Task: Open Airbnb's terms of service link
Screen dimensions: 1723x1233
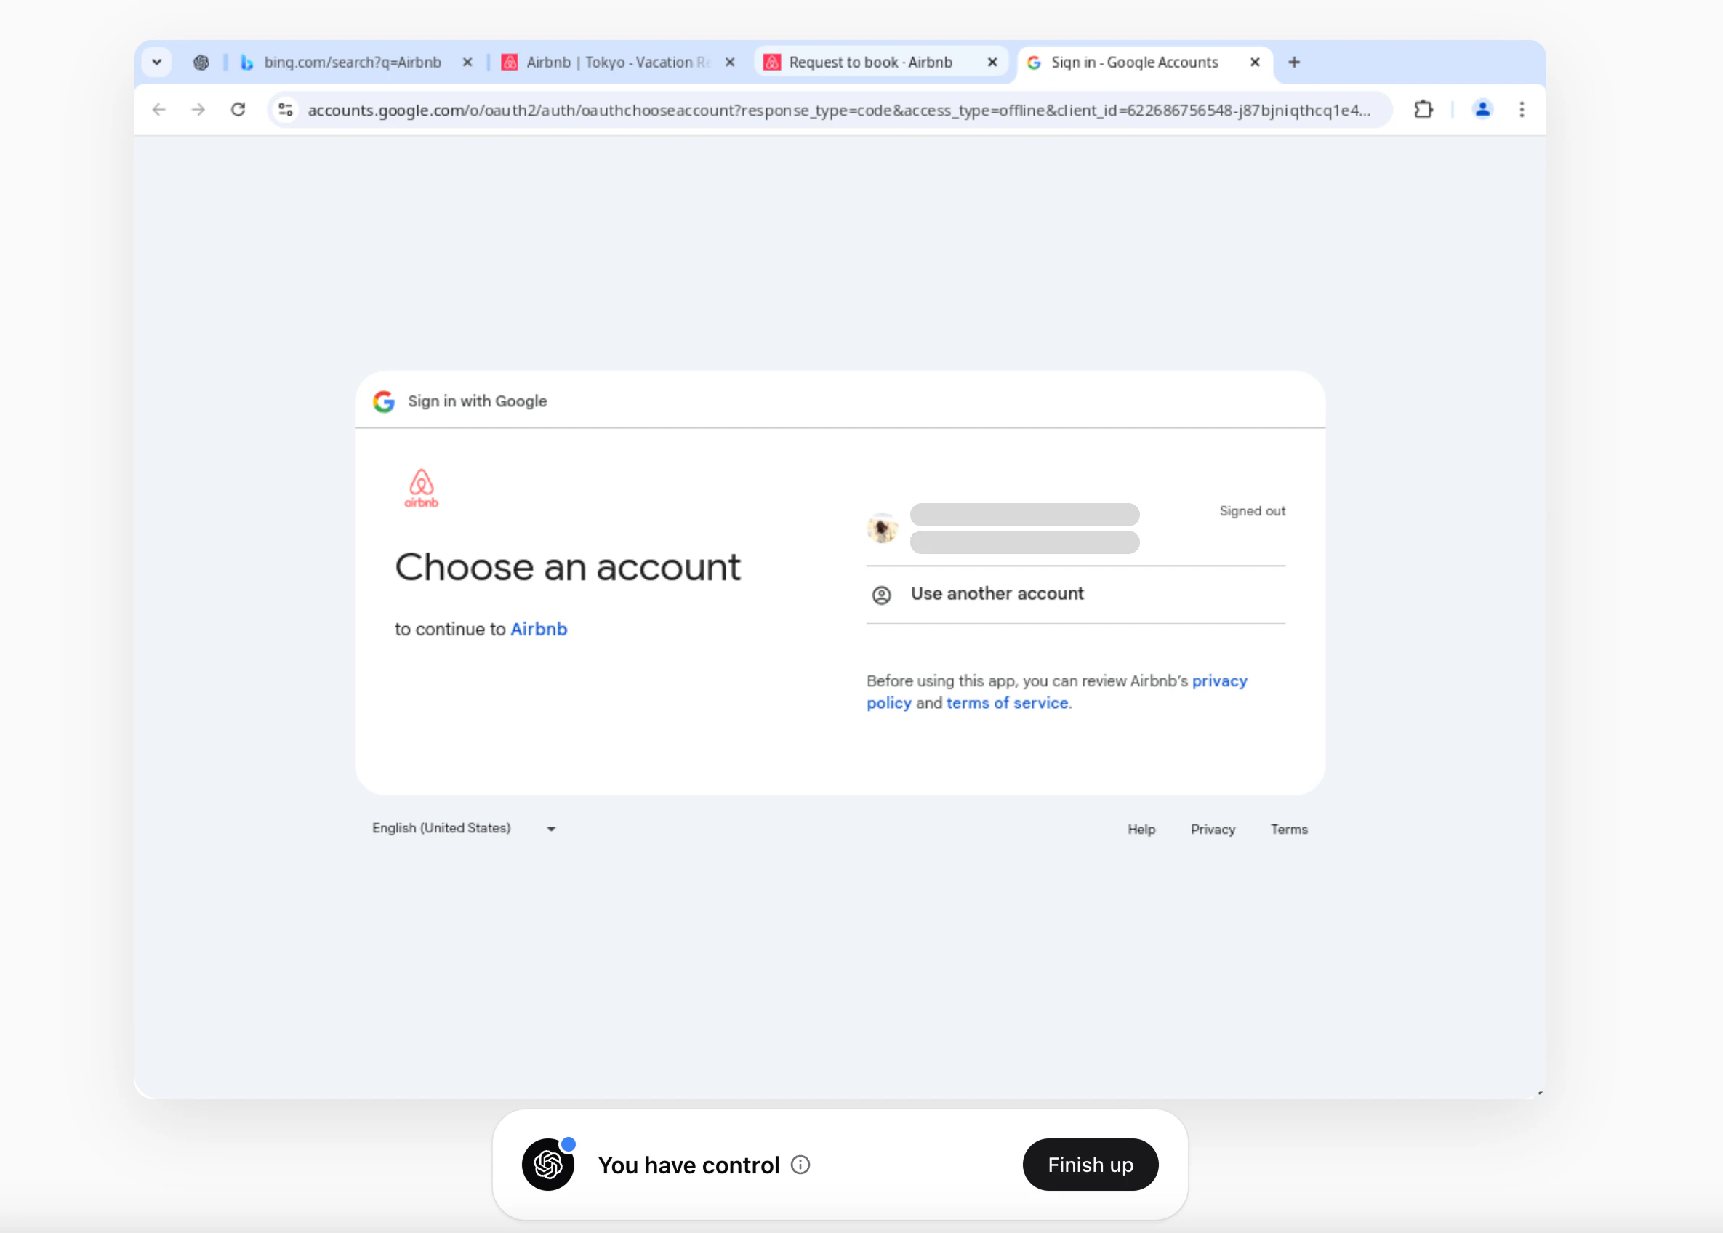Action: [1007, 702]
